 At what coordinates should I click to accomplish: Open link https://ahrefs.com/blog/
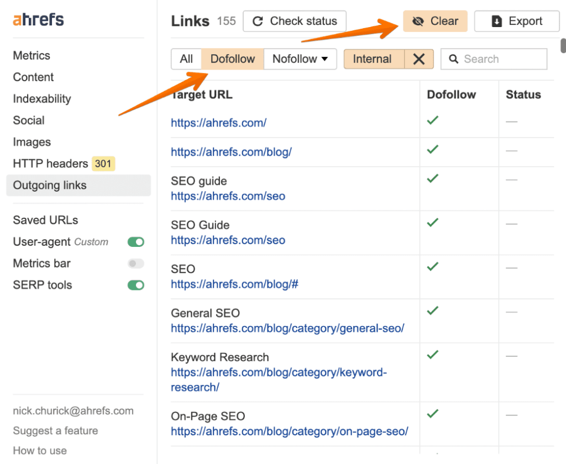pyautogui.click(x=232, y=152)
